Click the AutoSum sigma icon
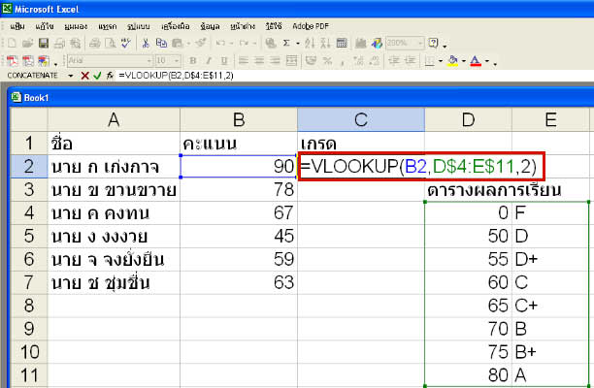The image size is (594, 388). 284,44
